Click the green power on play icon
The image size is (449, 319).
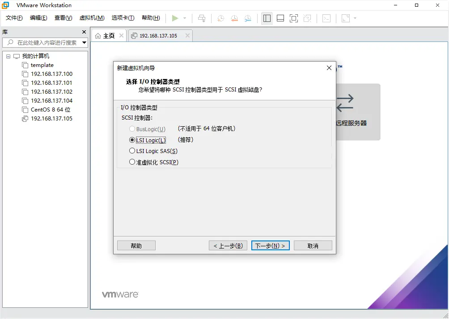[x=175, y=18]
